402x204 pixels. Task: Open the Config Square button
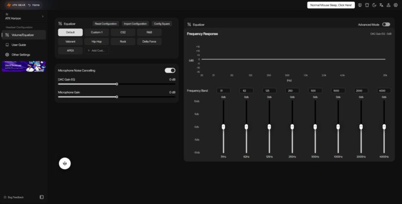(162, 23)
